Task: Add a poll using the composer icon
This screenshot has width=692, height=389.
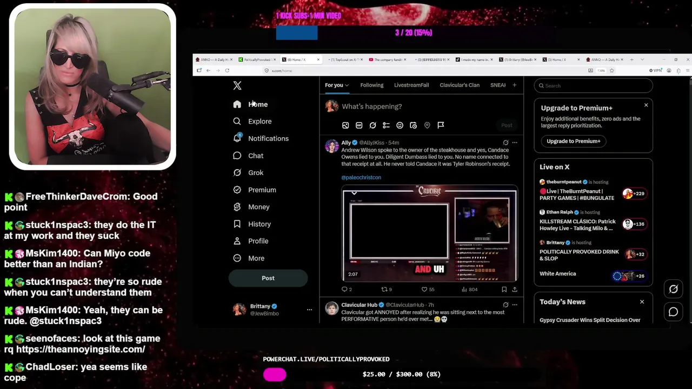Action: pos(386,125)
